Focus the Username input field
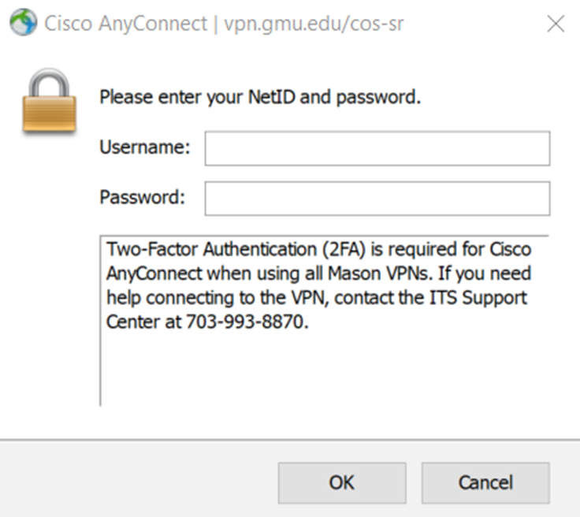 tap(377, 148)
